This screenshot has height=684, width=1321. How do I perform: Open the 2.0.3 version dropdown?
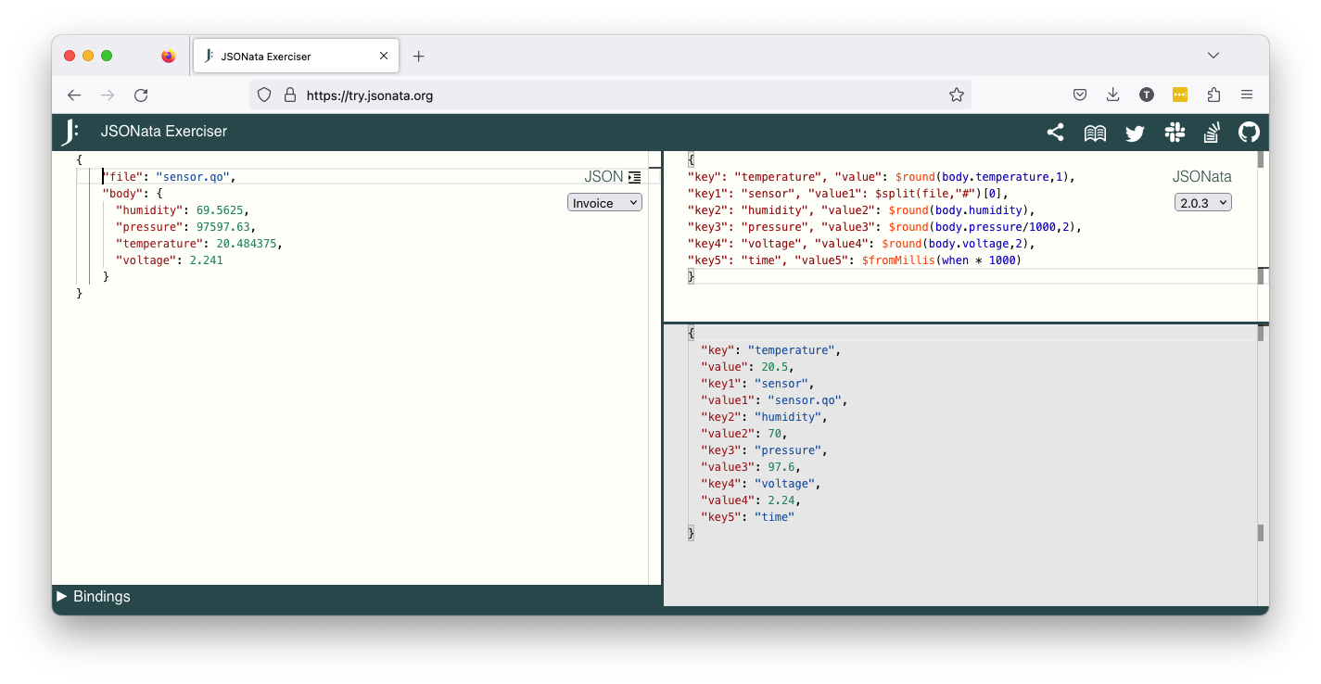coord(1202,203)
